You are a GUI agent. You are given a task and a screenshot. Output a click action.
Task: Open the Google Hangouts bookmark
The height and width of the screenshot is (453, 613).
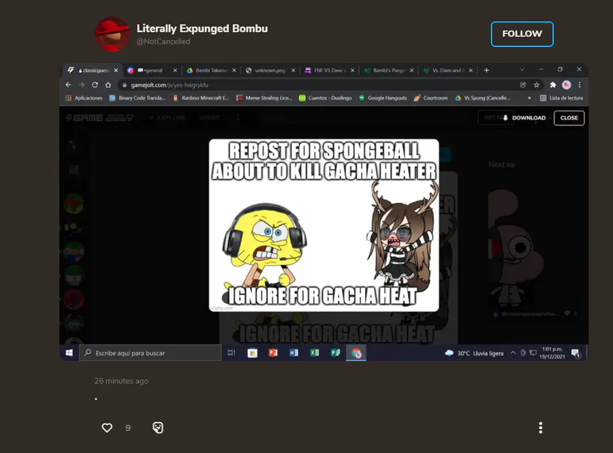(383, 98)
